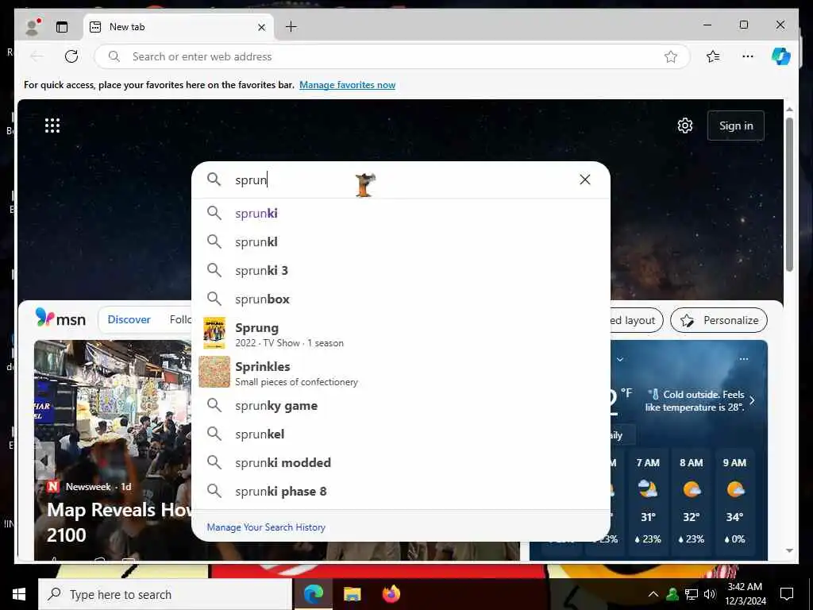813x610 pixels.
Task: Open a new tab with plus button
Action: [291, 26]
